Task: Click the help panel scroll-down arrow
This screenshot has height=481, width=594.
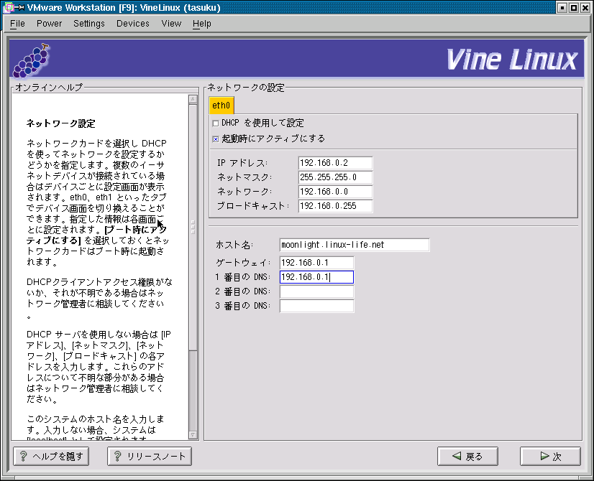Action: click(193, 434)
